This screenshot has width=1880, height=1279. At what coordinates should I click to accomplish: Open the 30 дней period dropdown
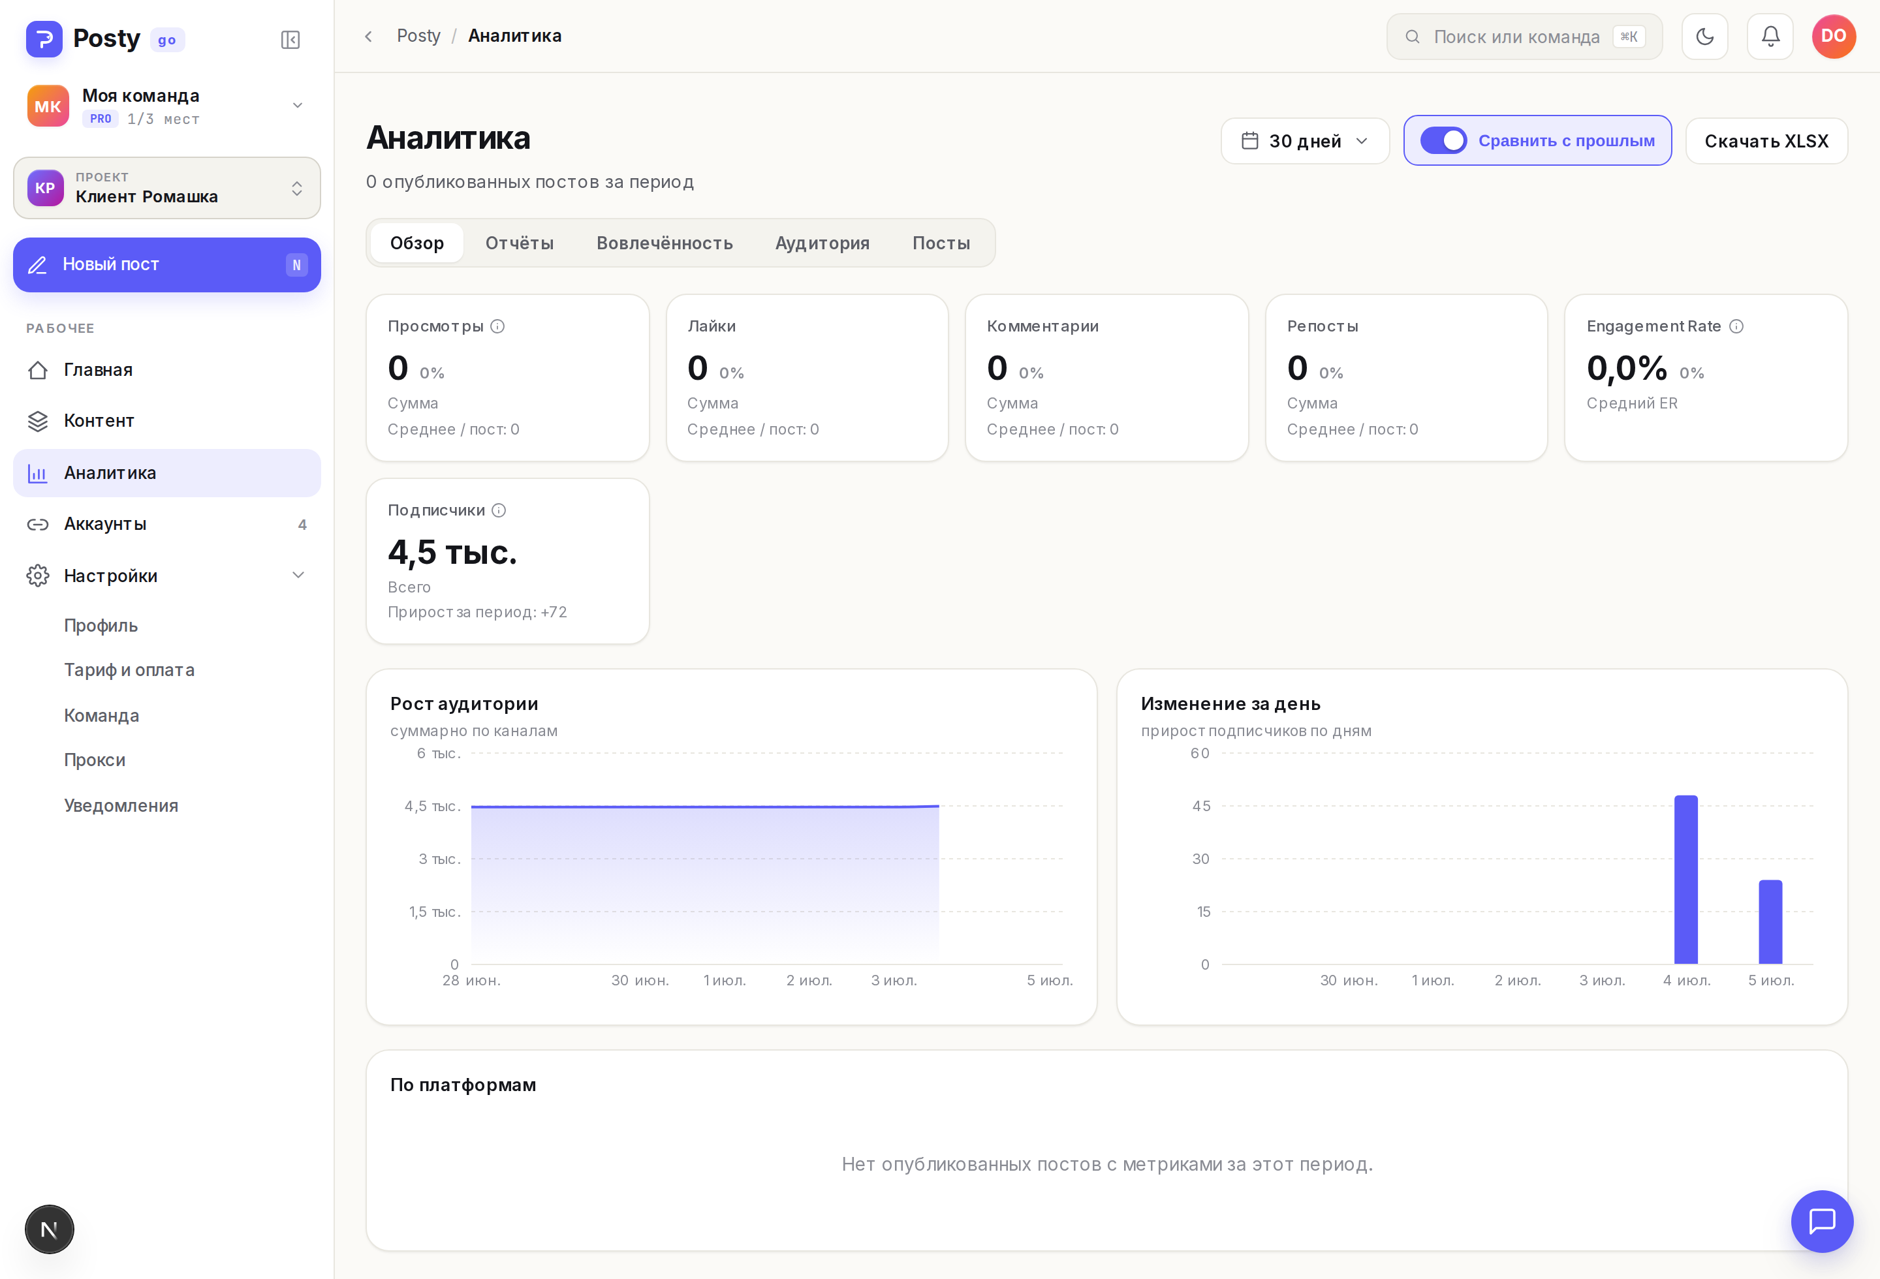pos(1305,142)
